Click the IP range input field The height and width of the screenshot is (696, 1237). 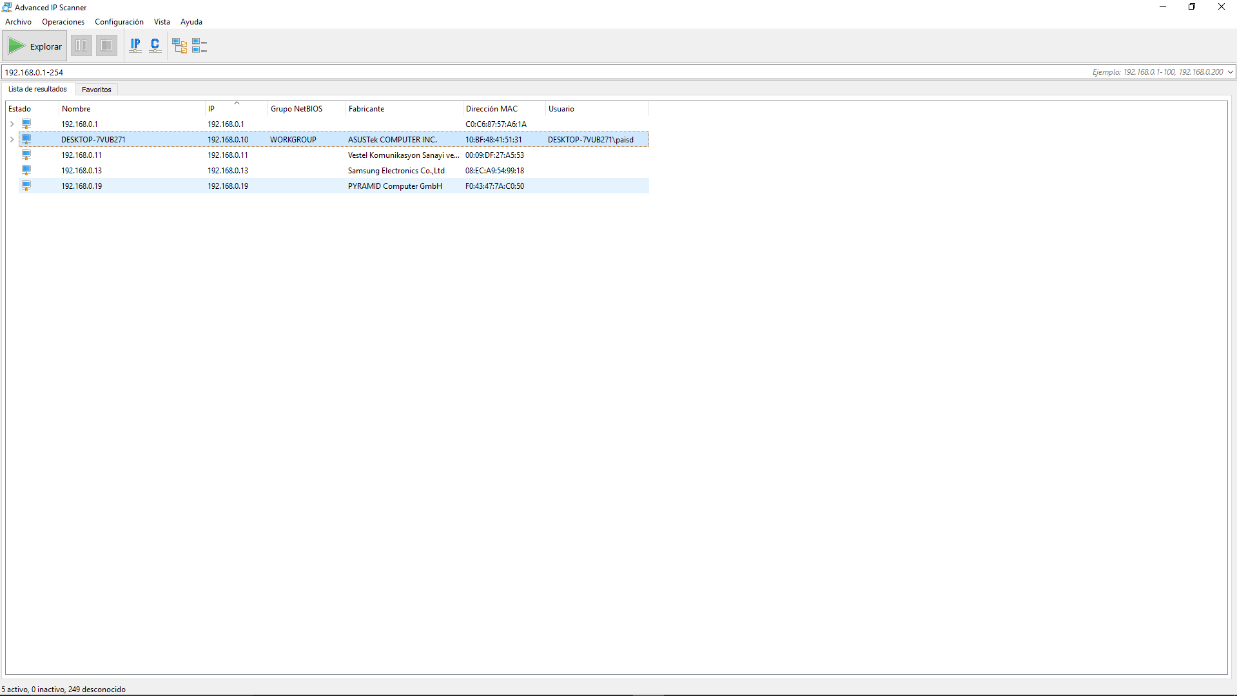tap(516, 72)
